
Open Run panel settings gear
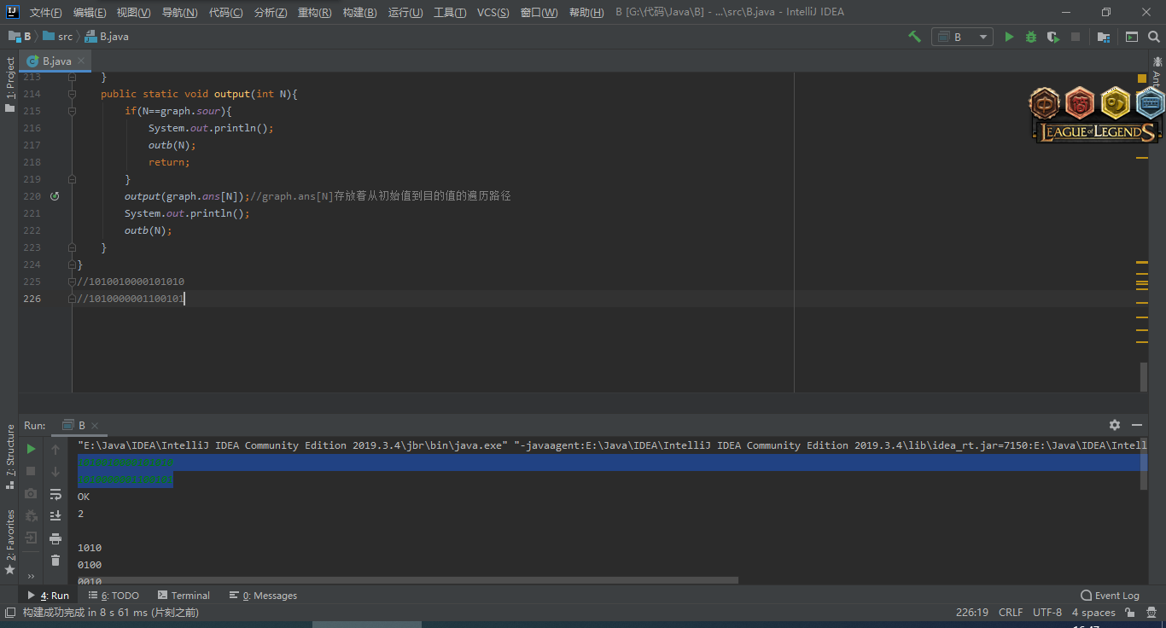[x=1114, y=425]
